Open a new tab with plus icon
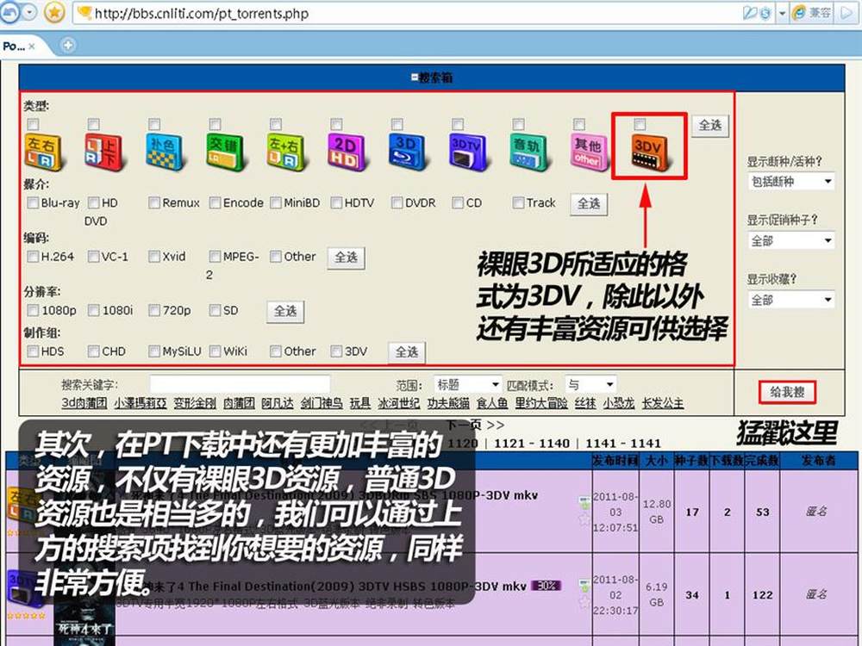The height and width of the screenshot is (646, 862). point(67,45)
